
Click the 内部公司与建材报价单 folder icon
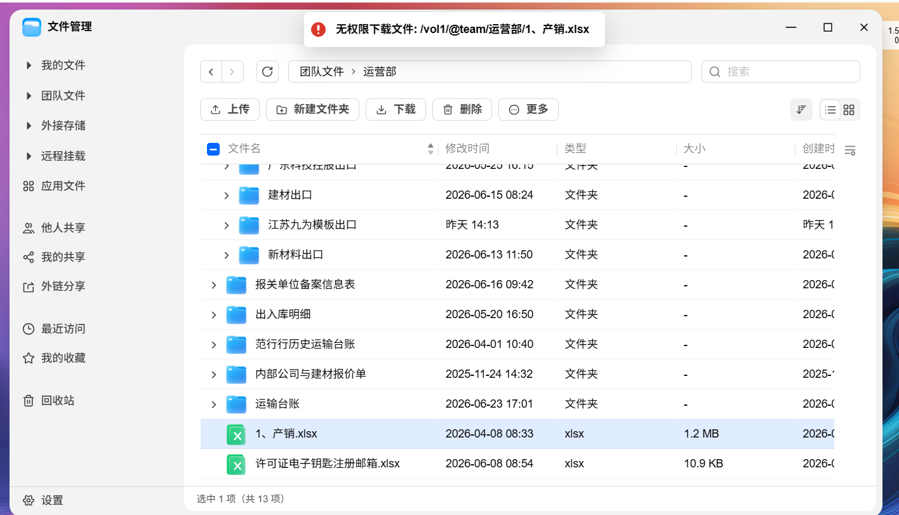[x=236, y=374]
